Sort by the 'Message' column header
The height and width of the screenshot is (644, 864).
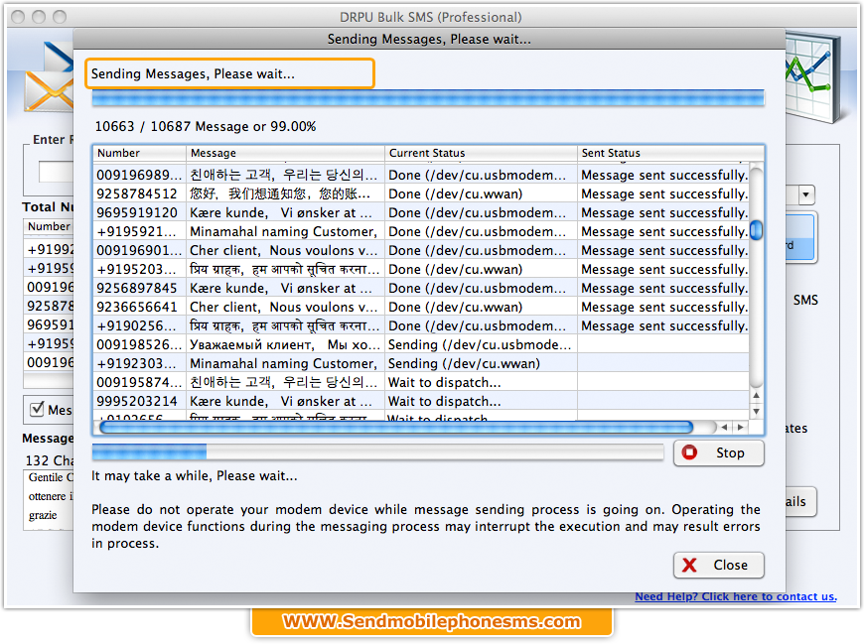(x=285, y=153)
